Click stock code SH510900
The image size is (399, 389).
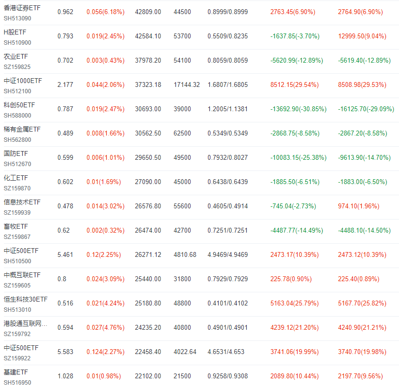(x=17, y=43)
